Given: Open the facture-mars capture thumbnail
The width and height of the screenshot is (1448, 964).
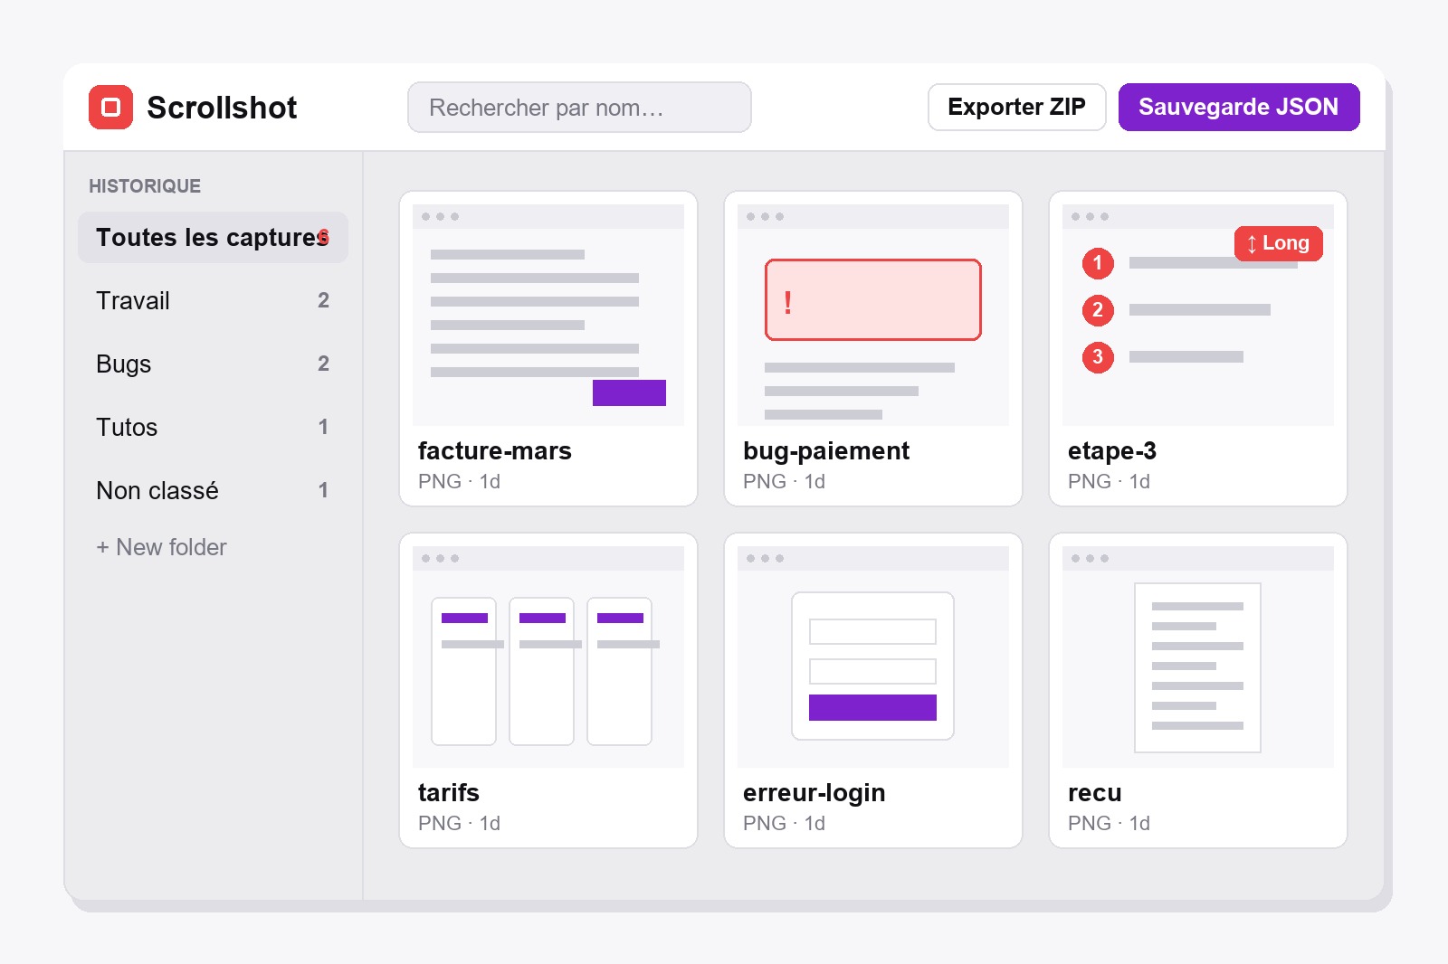Looking at the screenshot, I should [x=548, y=316].
